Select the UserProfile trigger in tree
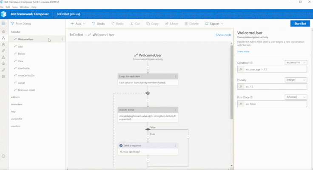313x170 pixels. (24, 68)
